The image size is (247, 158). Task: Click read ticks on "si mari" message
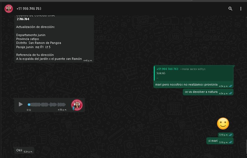point(230,142)
